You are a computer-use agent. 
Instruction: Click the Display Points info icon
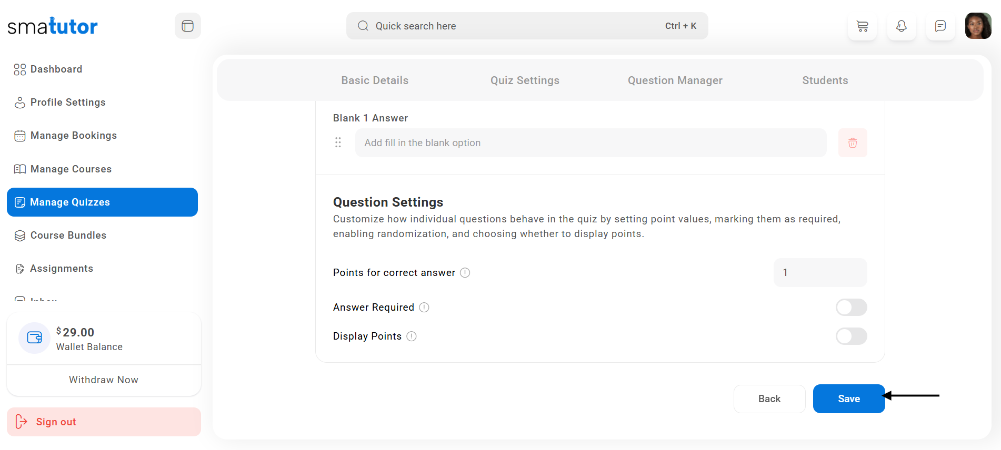click(412, 336)
